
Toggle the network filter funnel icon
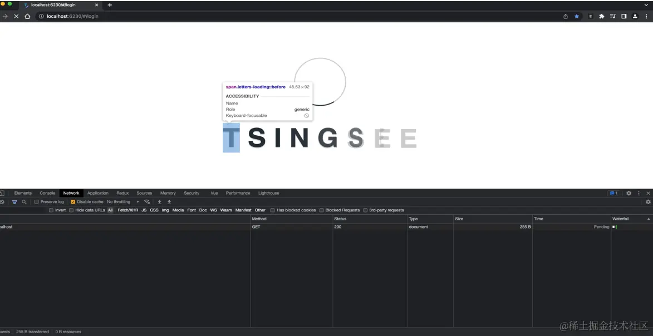(x=14, y=202)
